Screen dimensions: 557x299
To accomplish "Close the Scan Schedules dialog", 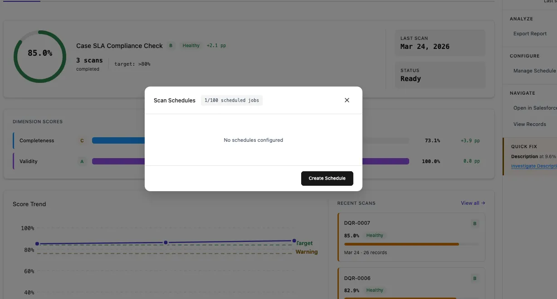I will click(347, 100).
